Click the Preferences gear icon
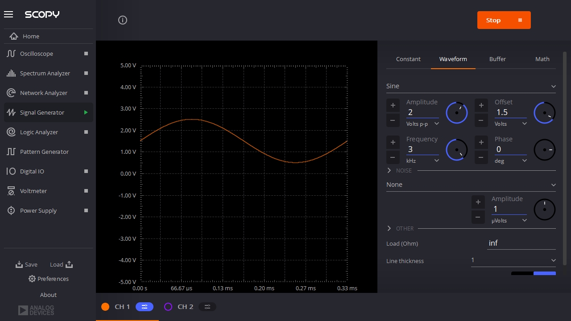Screen dimensions: 571x321 pyautogui.click(x=32, y=279)
